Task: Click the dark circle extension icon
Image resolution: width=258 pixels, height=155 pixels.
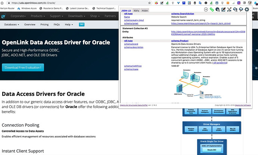Action: [206, 3]
